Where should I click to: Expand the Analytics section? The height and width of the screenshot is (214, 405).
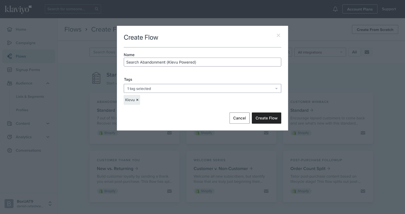[x=48, y=137]
